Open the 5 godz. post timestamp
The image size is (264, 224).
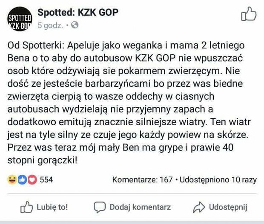[50, 25]
